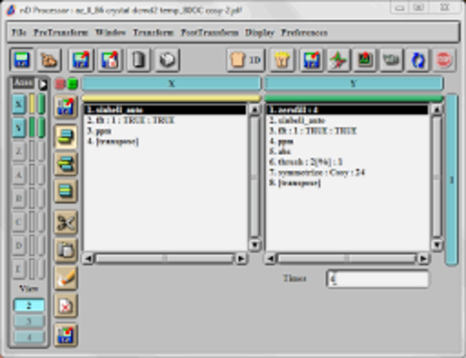This screenshot has height=358, width=466.
Task: Click the green bar above the Y list
Action: 353,98
